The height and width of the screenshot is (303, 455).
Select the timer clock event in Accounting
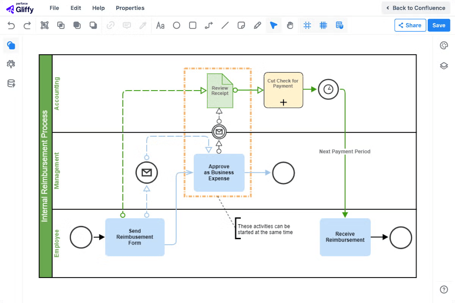(x=328, y=89)
